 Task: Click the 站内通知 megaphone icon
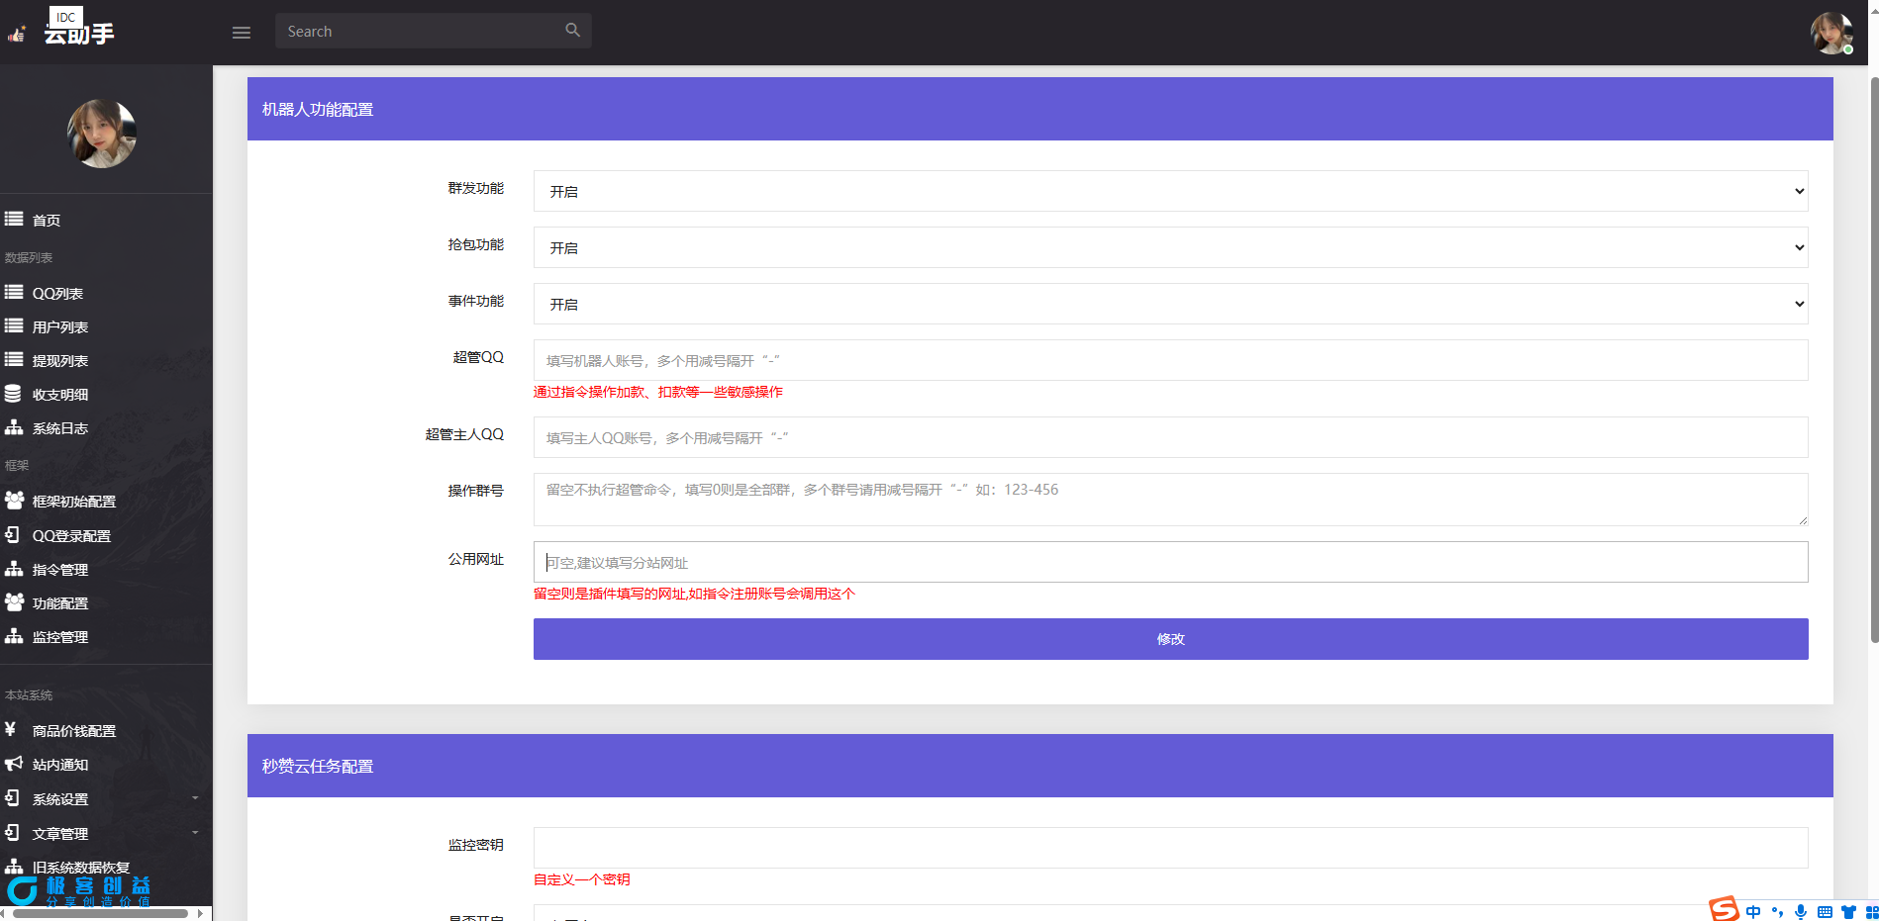(14, 764)
